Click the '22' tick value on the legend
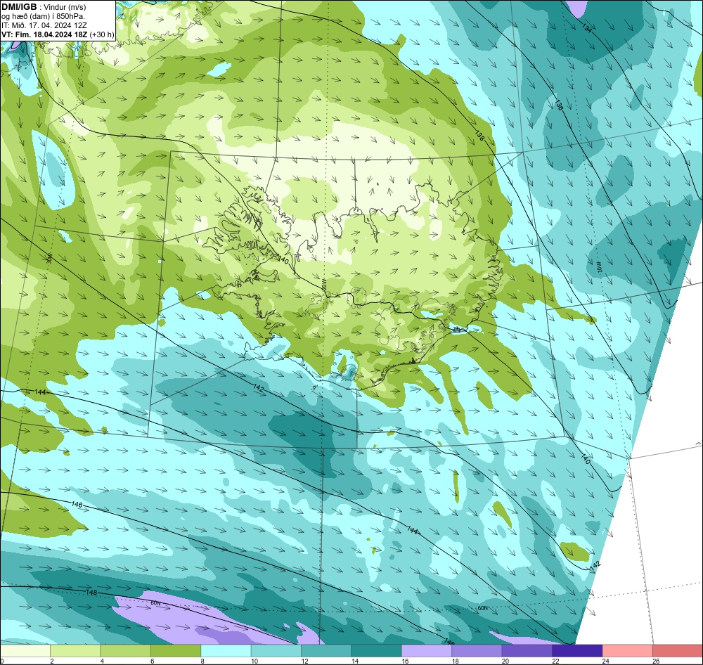Screen dimensions: 703x665 click(x=555, y=661)
